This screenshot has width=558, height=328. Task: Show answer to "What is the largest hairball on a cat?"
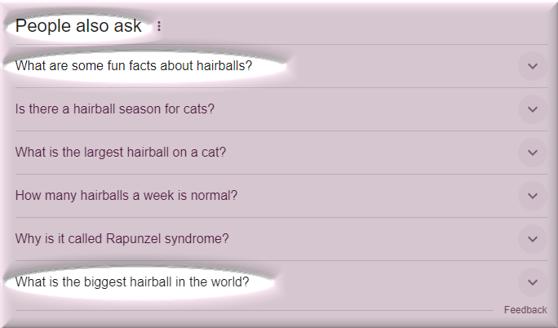[x=121, y=153]
